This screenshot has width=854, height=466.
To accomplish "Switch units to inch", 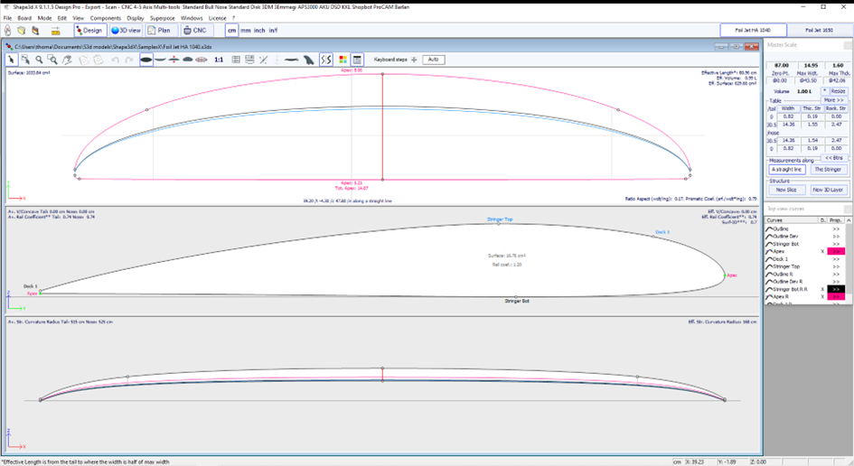I will pos(259,30).
